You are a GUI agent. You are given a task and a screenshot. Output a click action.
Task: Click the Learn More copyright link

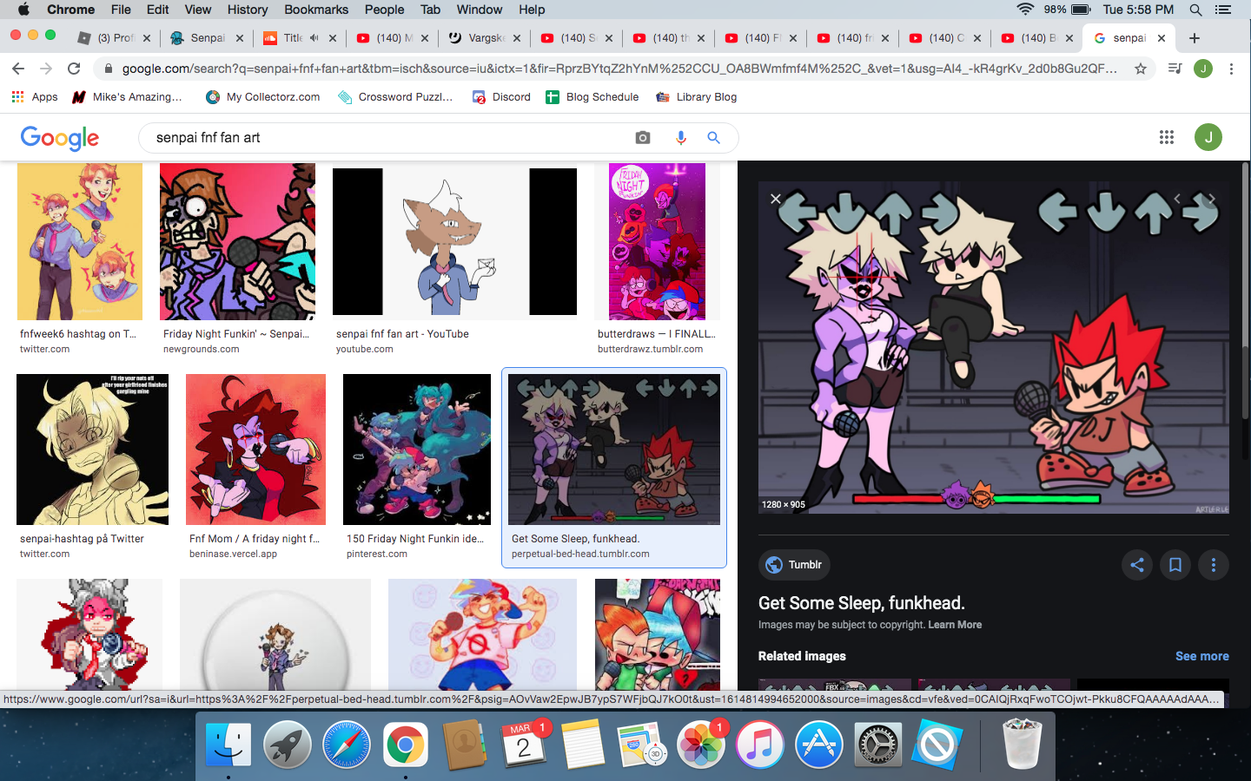point(955,625)
